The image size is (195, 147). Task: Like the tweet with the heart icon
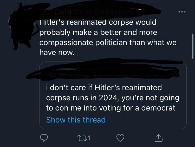(x=120, y=138)
